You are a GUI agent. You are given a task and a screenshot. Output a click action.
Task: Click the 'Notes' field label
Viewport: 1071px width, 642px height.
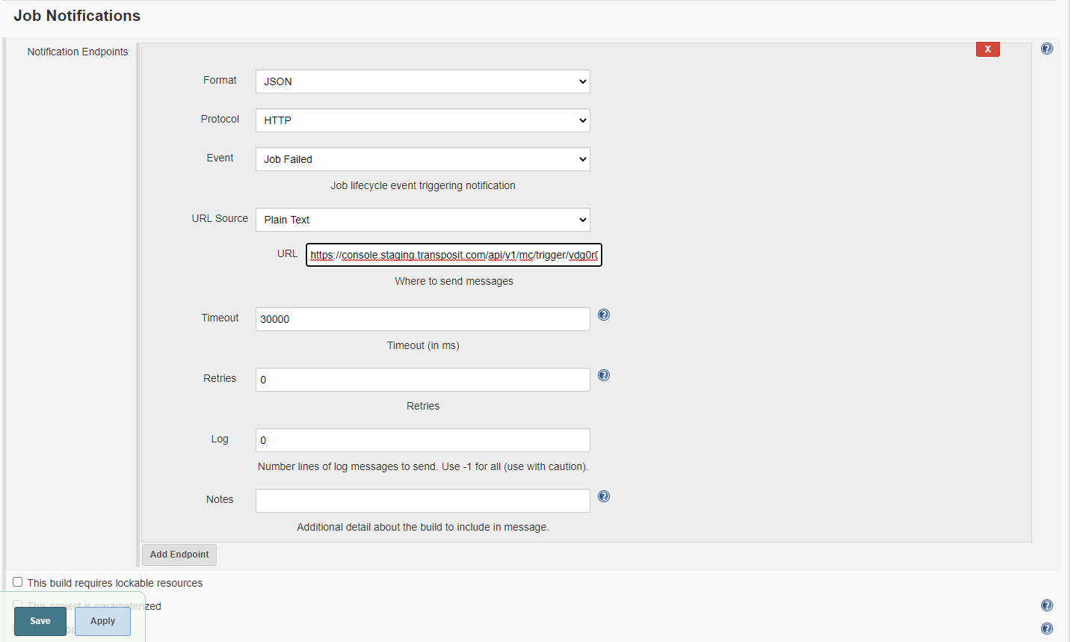coord(220,499)
